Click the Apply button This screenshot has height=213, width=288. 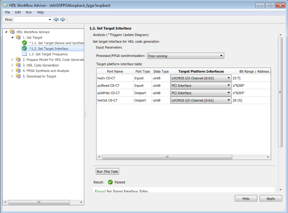coord(271,198)
